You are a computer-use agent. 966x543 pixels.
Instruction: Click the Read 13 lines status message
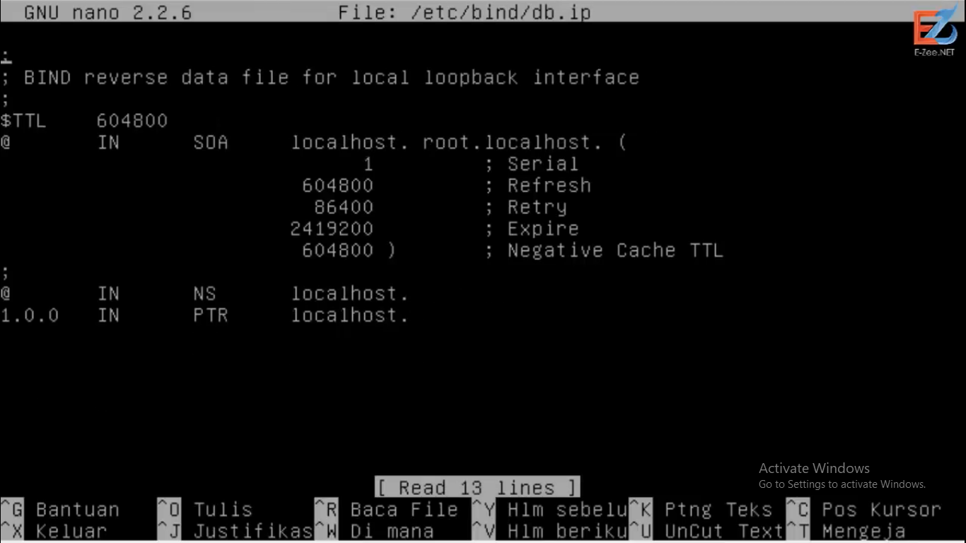pos(477,487)
